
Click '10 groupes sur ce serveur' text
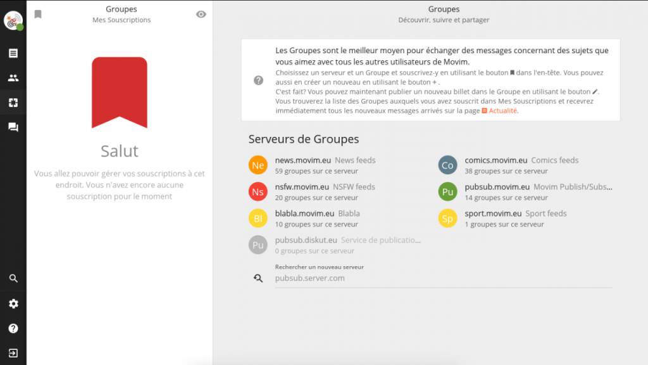coord(316,224)
